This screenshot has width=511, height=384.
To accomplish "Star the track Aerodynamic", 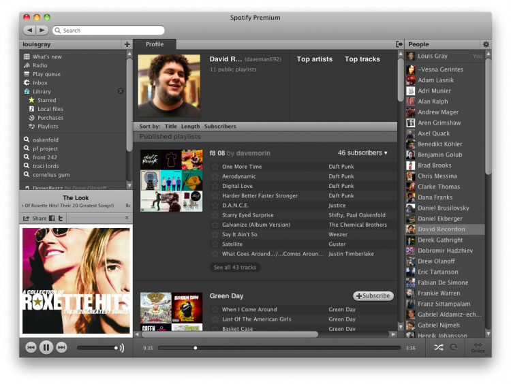I will pyautogui.click(x=215, y=176).
